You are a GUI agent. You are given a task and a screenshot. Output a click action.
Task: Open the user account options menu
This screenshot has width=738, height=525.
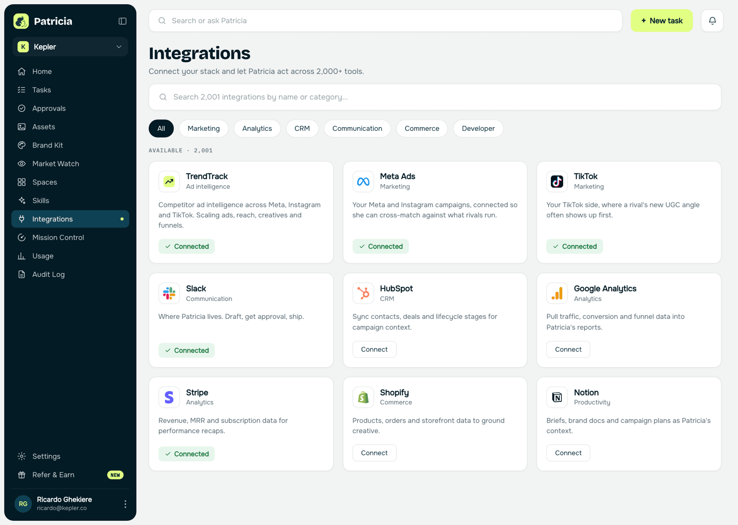click(125, 504)
